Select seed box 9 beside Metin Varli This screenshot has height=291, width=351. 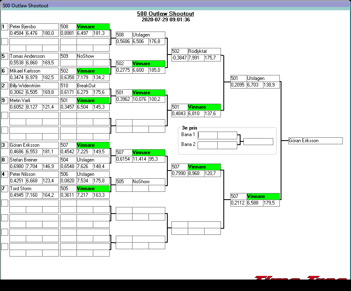pos(4,100)
